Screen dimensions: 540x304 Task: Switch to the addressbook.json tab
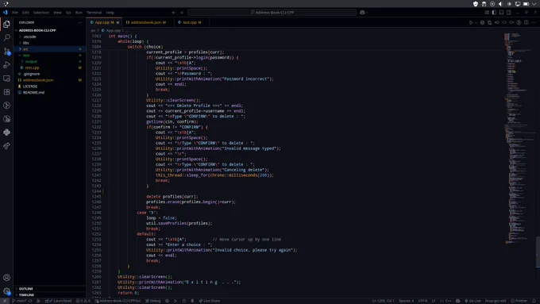click(x=146, y=22)
